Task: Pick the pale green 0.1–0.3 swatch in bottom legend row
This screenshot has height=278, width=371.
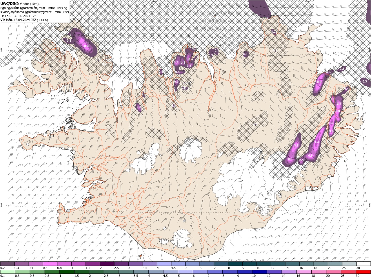Action: click(x=8, y=272)
